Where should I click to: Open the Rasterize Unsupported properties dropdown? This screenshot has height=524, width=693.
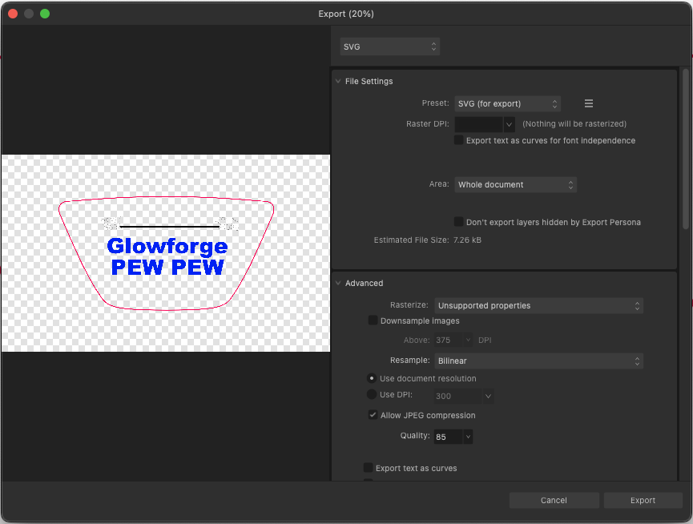tap(538, 305)
